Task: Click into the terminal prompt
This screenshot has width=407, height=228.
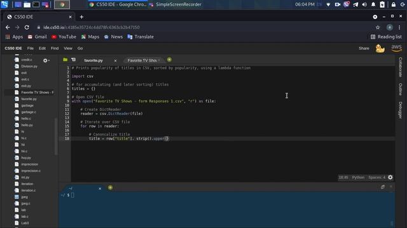Action: pyautogui.click(x=72, y=195)
